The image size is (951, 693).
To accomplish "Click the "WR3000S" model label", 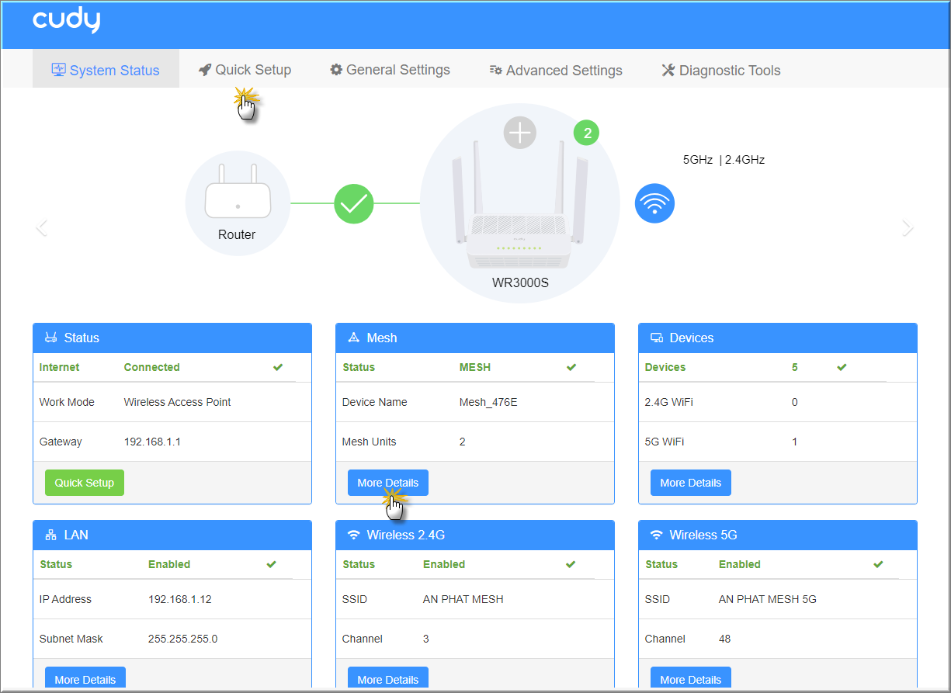I will pyautogui.click(x=520, y=283).
